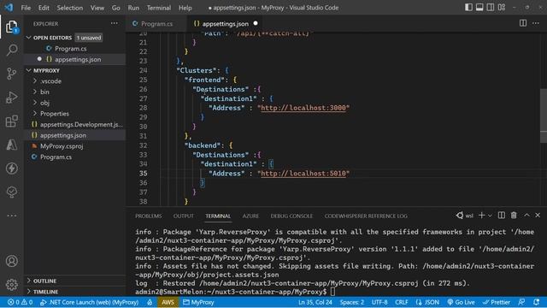Open the Source Control view
Screen dimensions: 547x308
[x=11, y=74]
